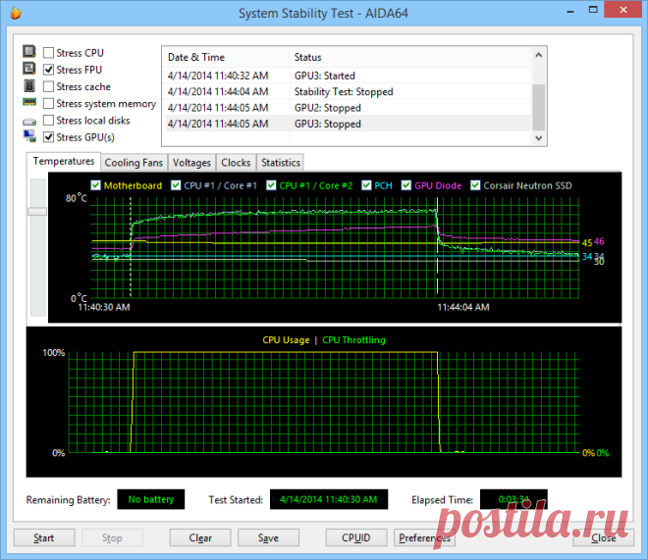The width and height of the screenshot is (648, 560).
Task: Toggle the PCH temperature checkbox
Action: (366, 185)
